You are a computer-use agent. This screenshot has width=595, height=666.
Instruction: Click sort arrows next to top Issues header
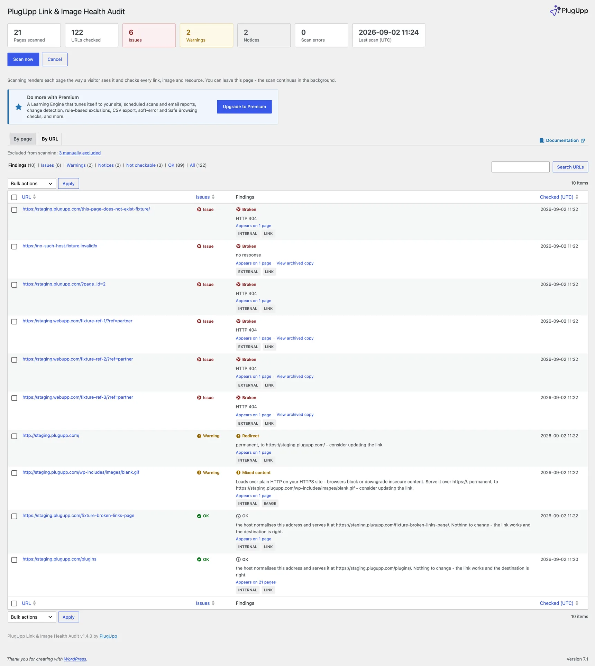[x=213, y=197]
